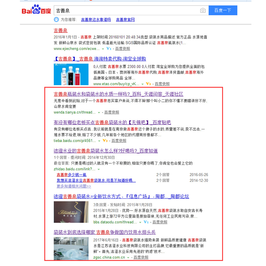
Task: Click 2个回答 beside 我想买洁澄水业吉善泉袋装水
Action: click(x=163, y=180)
